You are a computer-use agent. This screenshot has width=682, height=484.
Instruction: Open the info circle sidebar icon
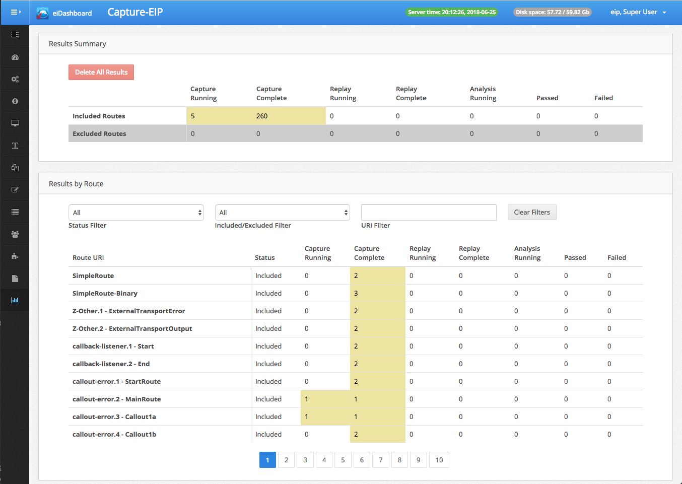click(x=15, y=101)
